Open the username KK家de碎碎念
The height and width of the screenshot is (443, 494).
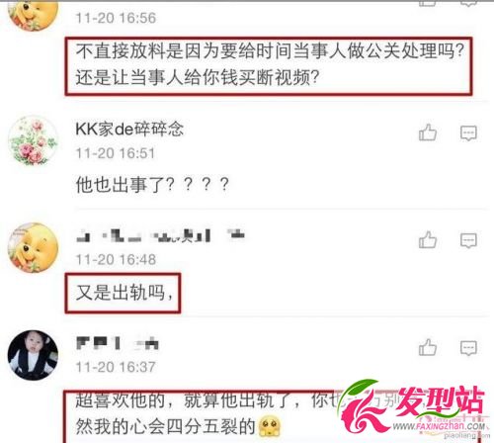point(129,129)
